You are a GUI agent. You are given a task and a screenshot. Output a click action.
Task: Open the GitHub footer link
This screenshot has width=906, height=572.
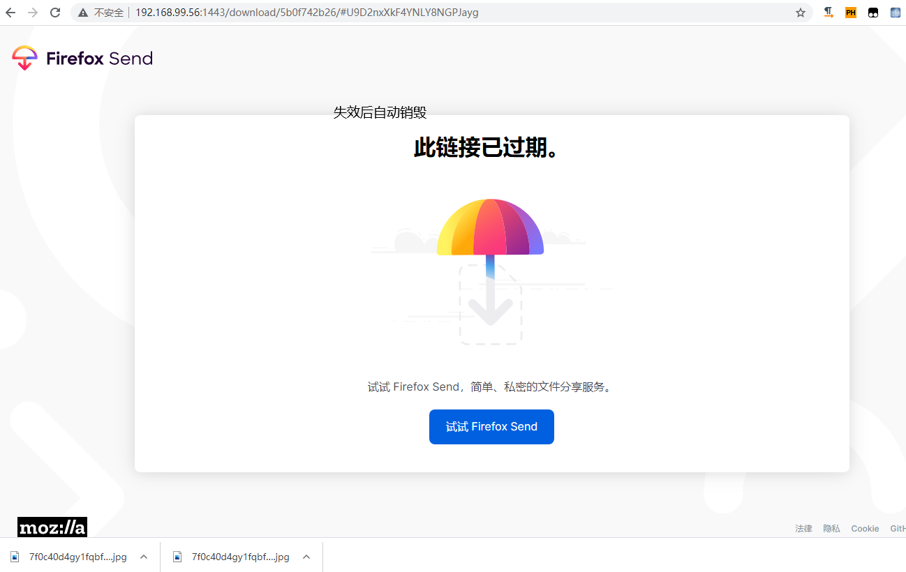point(898,528)
